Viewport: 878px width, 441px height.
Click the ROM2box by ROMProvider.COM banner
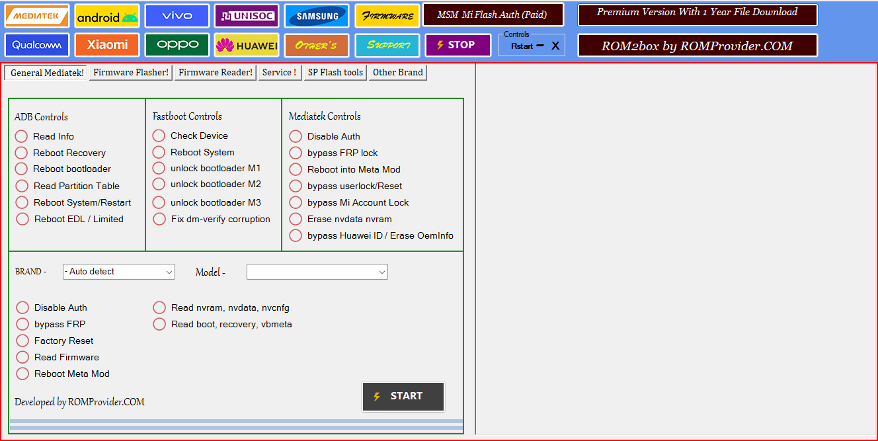pos(698,46)
